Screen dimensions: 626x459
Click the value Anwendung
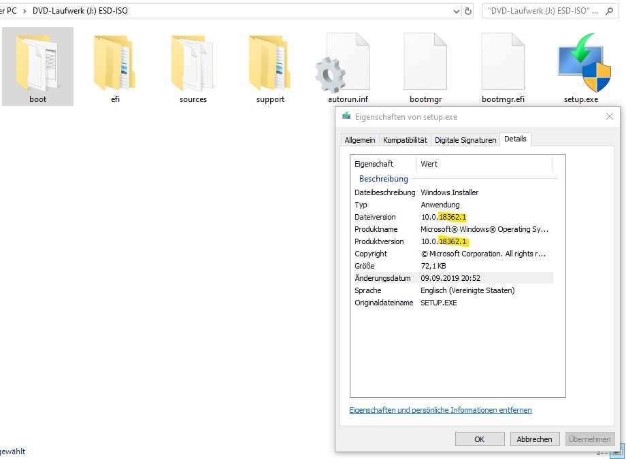tap(440, 205)
